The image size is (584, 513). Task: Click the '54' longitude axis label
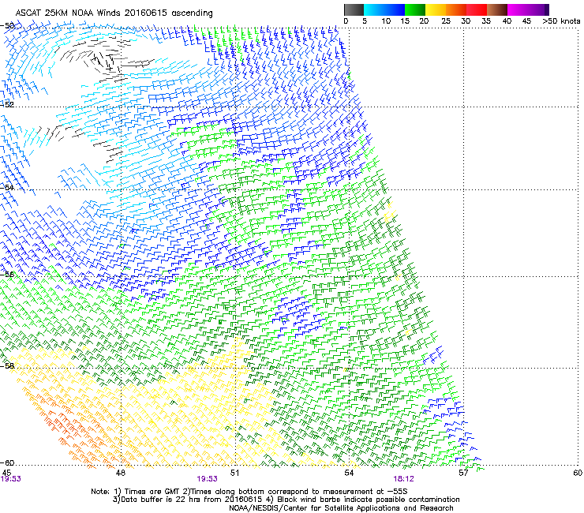[x=349, y=473]
